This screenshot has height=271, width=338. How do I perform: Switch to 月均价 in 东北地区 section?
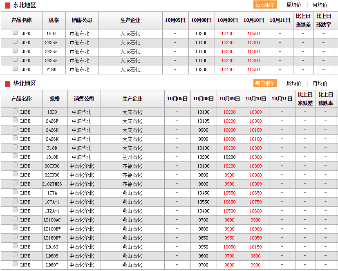(320, 5)
